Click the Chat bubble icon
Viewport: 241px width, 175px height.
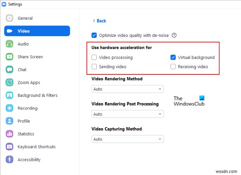point(10,70)
